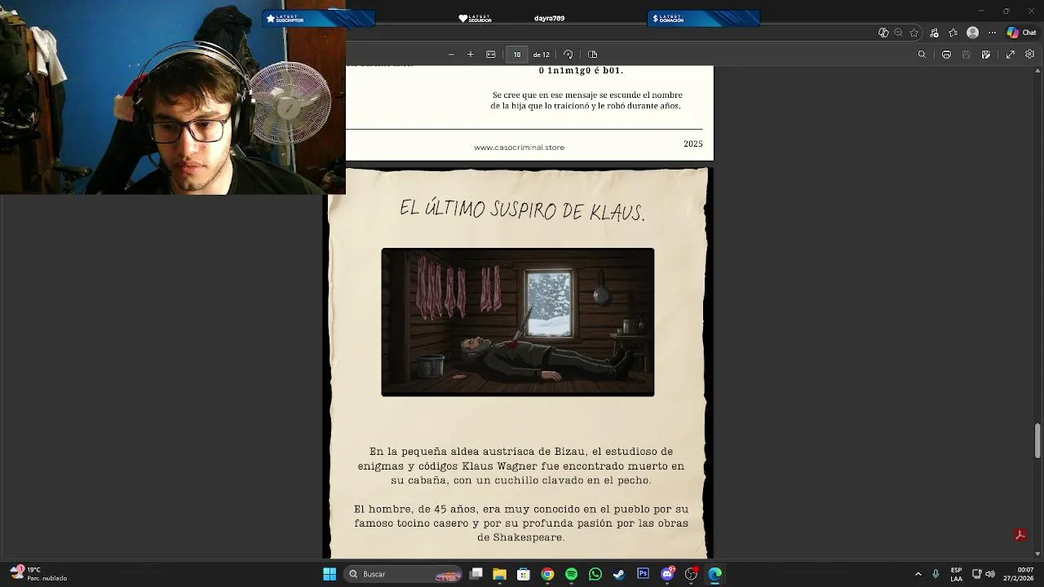Click the save-as icon in the PDF toolbar
The image size is (1044, 587).
(986, 55)
